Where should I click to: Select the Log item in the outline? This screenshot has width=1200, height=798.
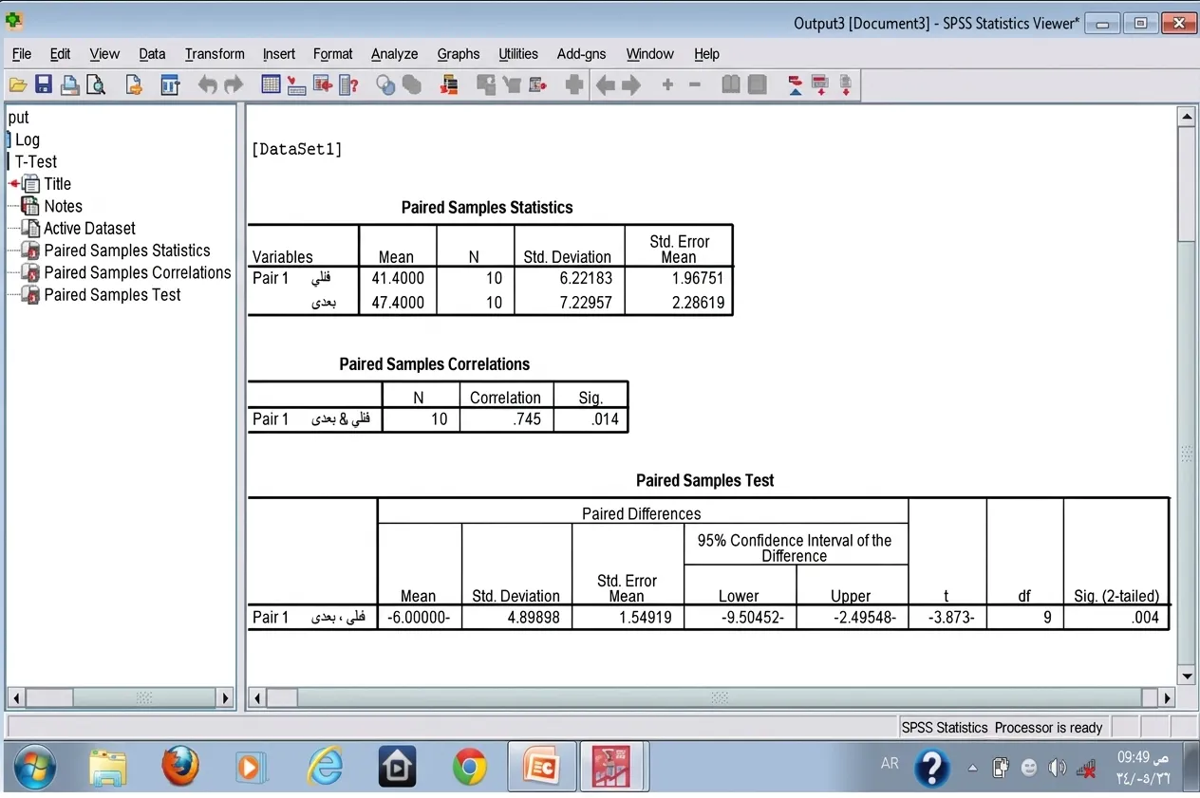pos(28,139)
